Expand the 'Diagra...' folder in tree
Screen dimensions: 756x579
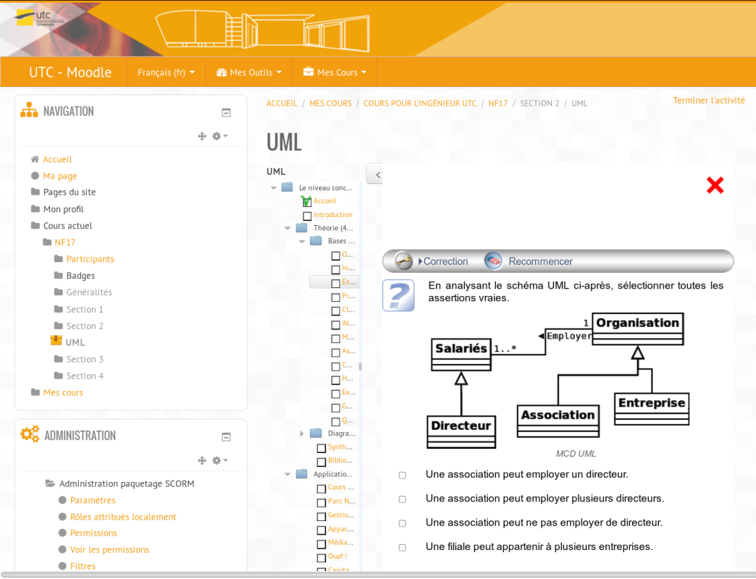pos(302,434)
